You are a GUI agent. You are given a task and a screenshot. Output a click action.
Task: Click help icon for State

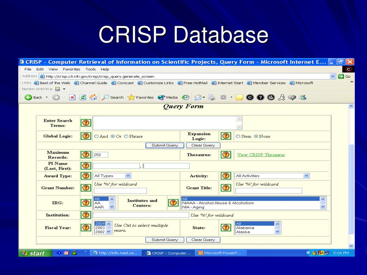tap(226, 227)
